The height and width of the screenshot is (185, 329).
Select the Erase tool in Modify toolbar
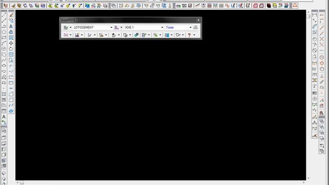11,15
